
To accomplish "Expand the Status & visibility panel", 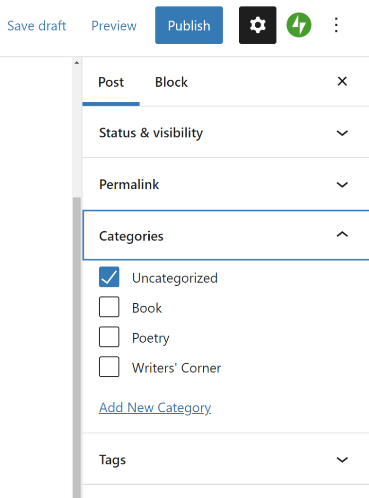I will (342, 133).
